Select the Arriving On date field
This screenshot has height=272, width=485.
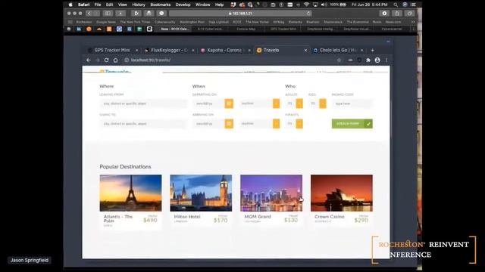(208, 124)
